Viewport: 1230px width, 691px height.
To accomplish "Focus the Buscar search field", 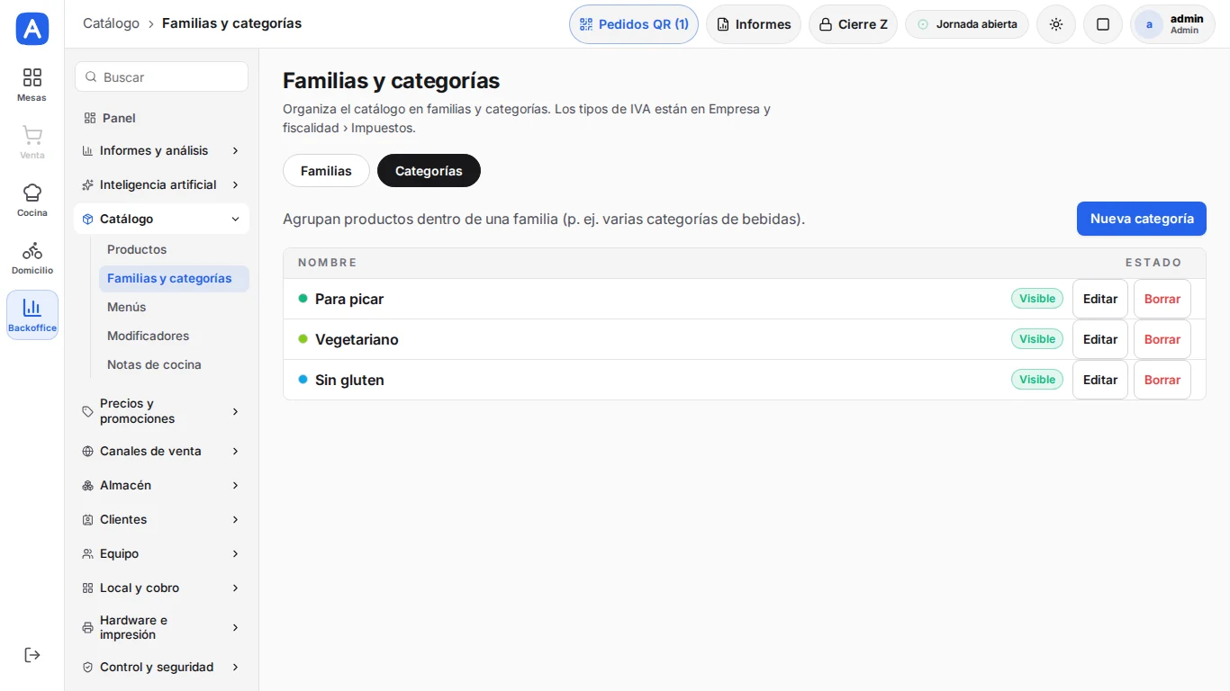I will [161, 76].
